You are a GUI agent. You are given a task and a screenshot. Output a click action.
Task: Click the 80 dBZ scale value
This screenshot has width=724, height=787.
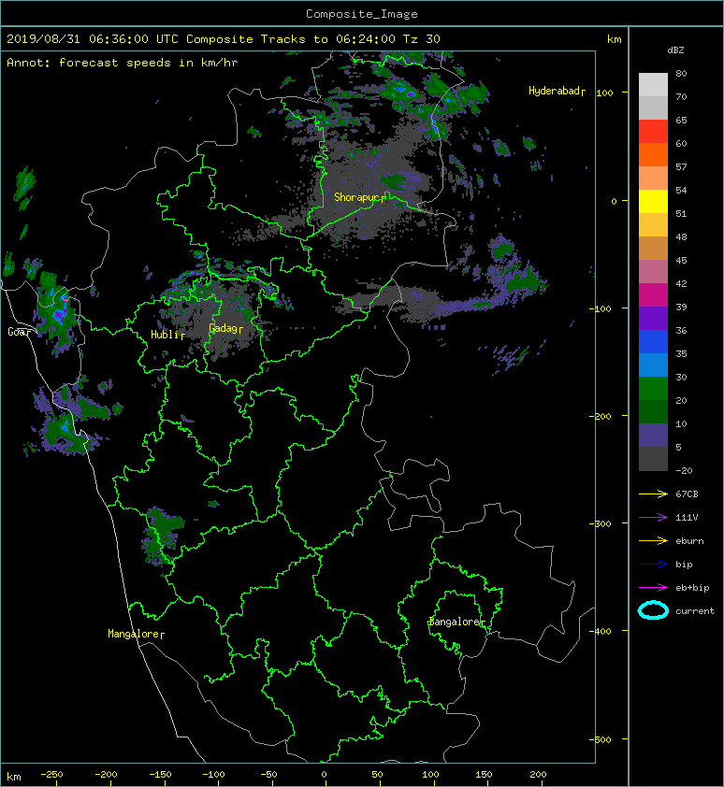tap(681, 74)
